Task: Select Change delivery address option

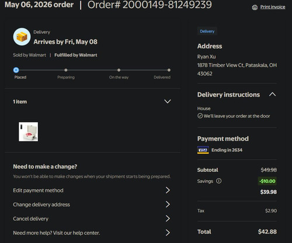Action: click(x=92, y=205)
